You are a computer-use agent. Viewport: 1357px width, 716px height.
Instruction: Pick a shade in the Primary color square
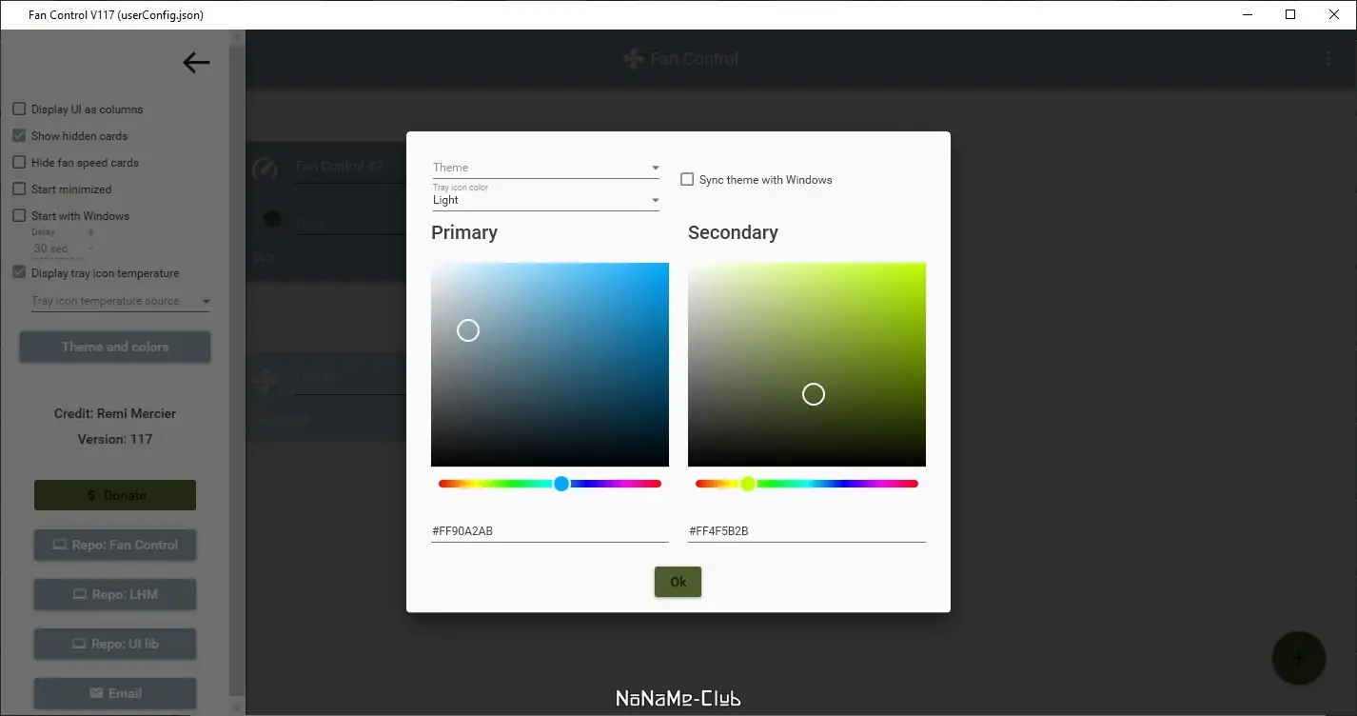(x=550, y=365)
